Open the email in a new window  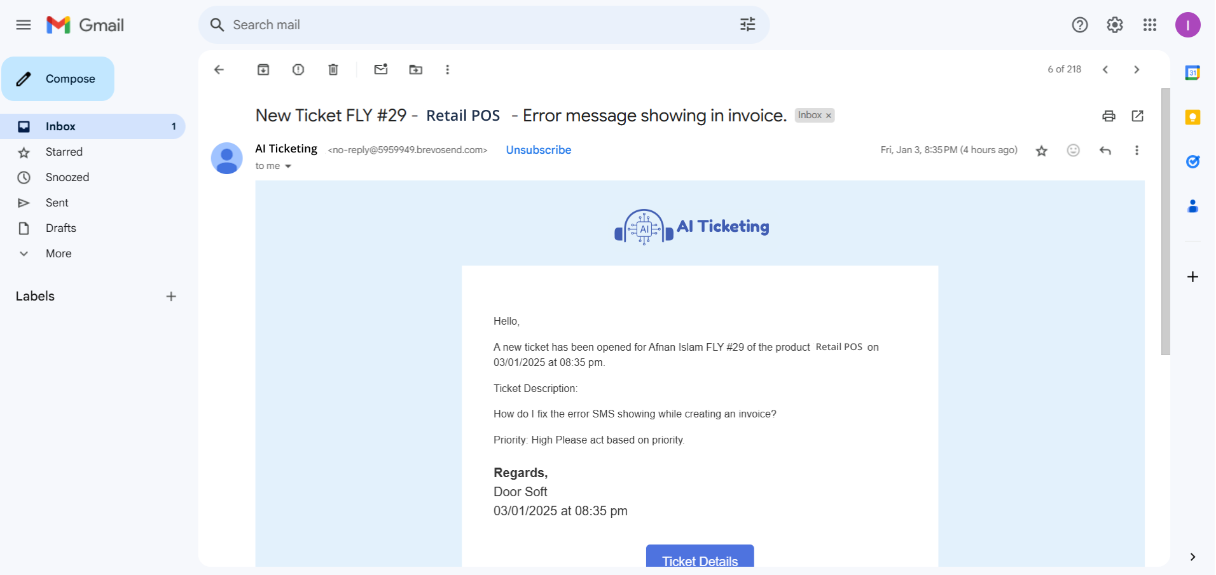(1138, 116)
